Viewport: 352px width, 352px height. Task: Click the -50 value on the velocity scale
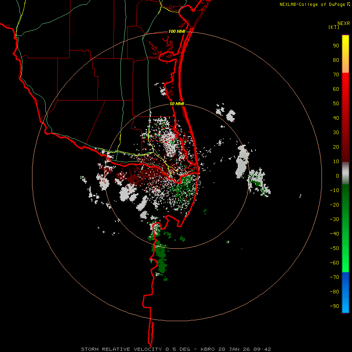coord(334,248)
